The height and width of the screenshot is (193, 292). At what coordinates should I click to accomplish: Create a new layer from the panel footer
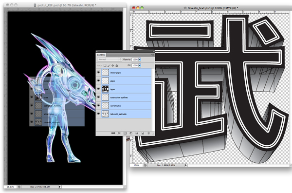(x=143, y=133)
